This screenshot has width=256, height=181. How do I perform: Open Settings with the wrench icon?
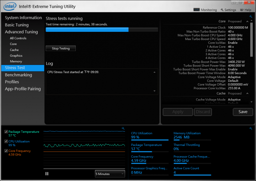(x=228, y=10)
